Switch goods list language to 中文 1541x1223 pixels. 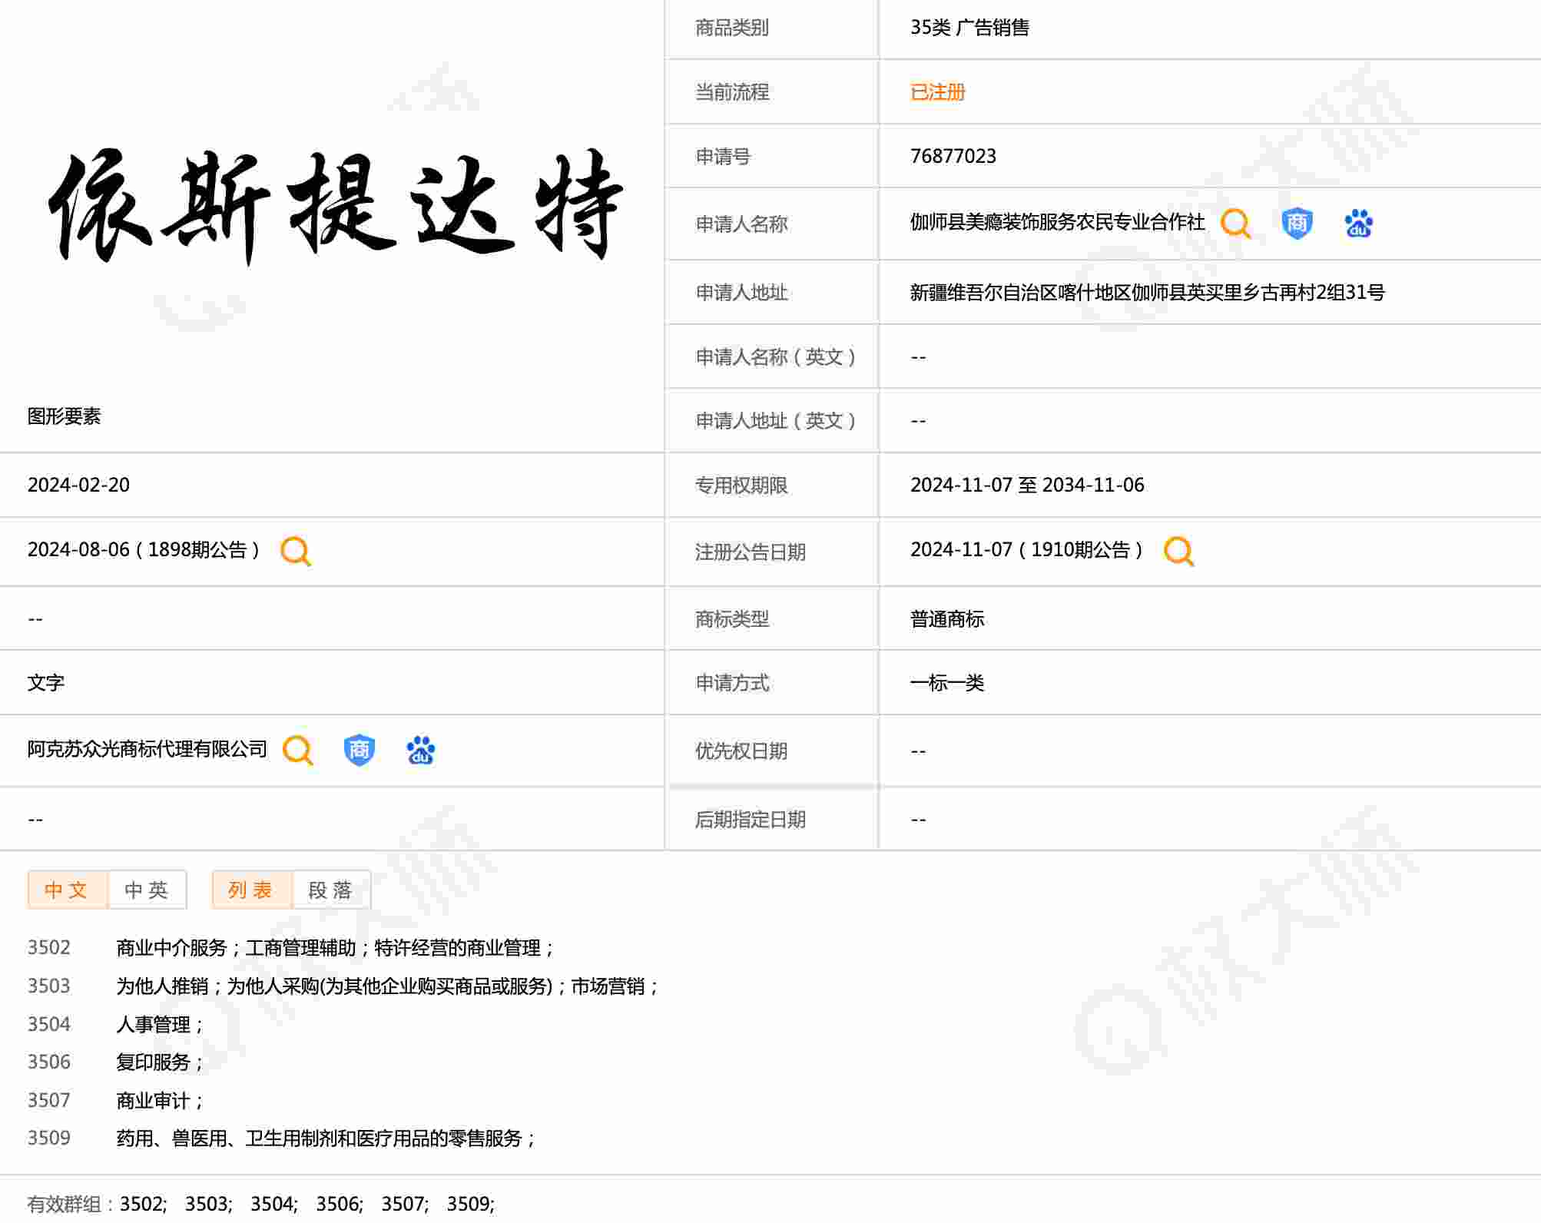click(68, 890)
